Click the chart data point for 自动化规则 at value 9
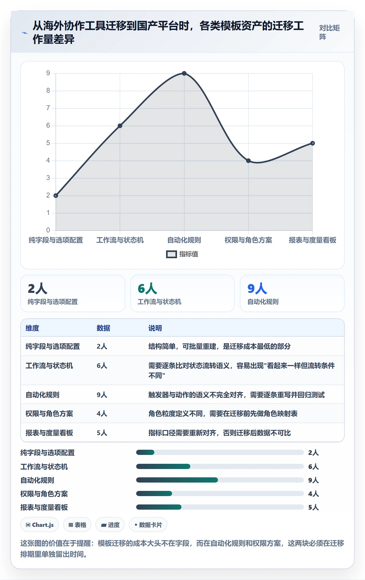The width and height of the screenshot is (365, 580). click(x=184, y=73)
